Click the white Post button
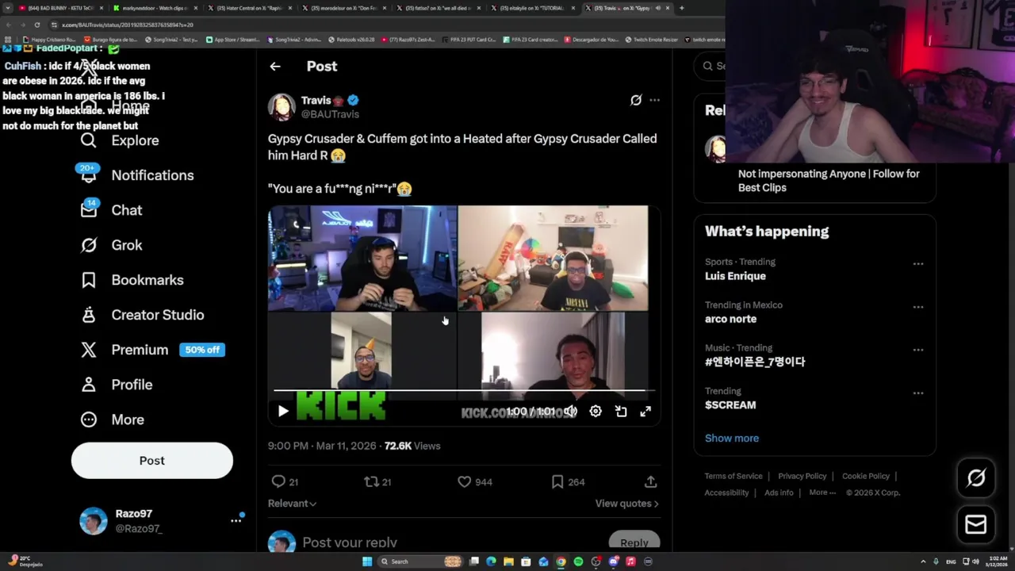 pos(152,461)
